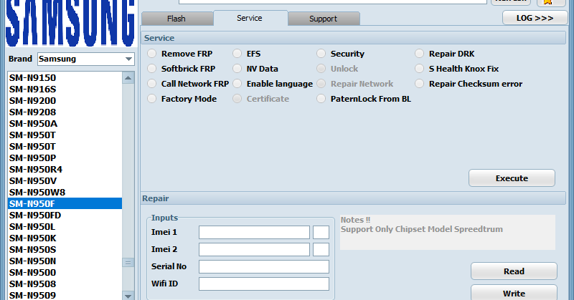The image size is (574, 300).
Task: Click model list scrollbar up arrow
Action: (128, 78)
